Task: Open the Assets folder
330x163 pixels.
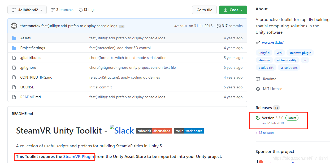Action: [25, 38]
